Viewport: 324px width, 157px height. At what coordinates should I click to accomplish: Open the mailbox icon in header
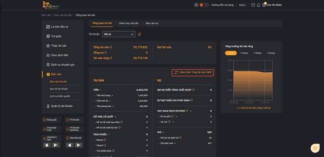click(253, 5)
